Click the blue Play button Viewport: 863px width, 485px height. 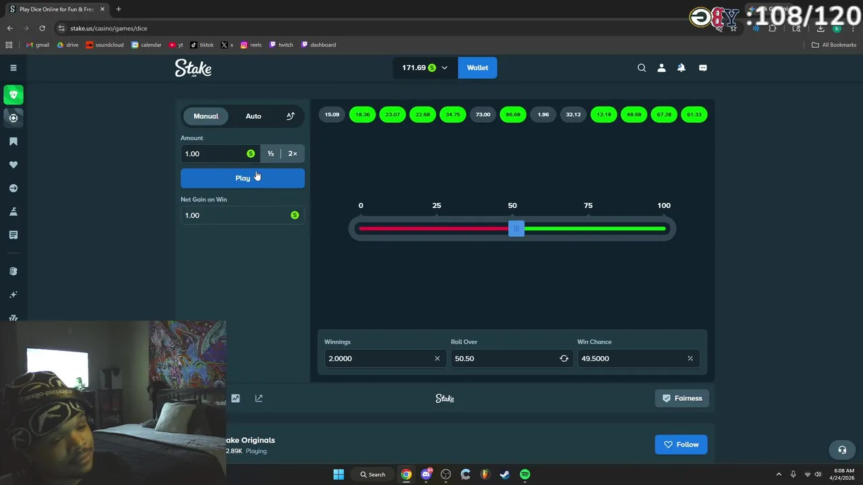(x=243, y=178)
